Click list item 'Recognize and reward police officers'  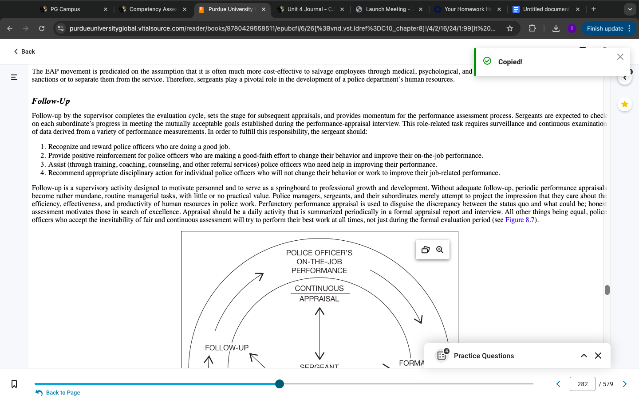139,147
